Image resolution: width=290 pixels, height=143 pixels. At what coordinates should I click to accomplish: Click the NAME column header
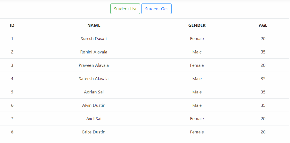click(x=94, y=25)
